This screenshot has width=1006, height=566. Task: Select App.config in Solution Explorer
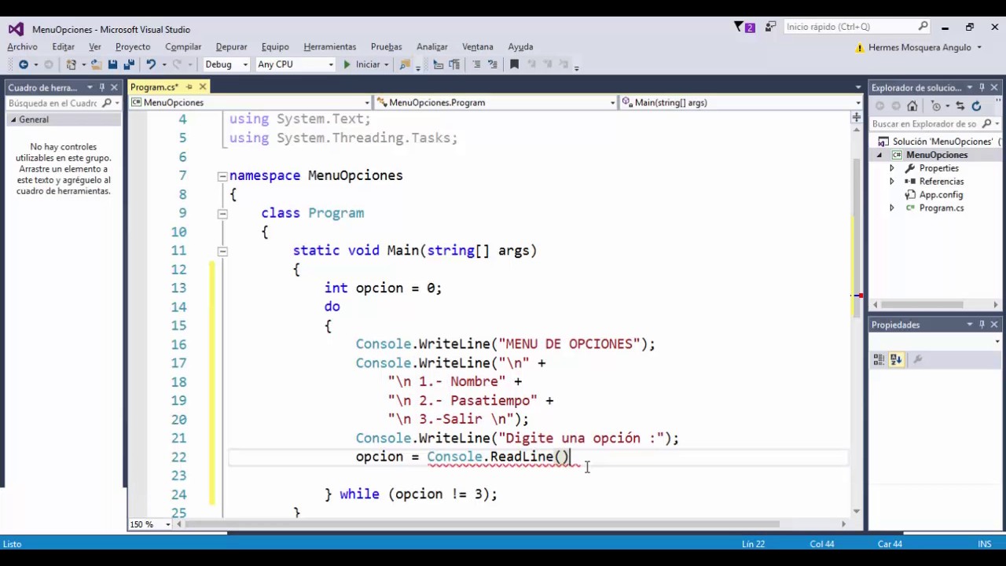[x=941, y=195]
